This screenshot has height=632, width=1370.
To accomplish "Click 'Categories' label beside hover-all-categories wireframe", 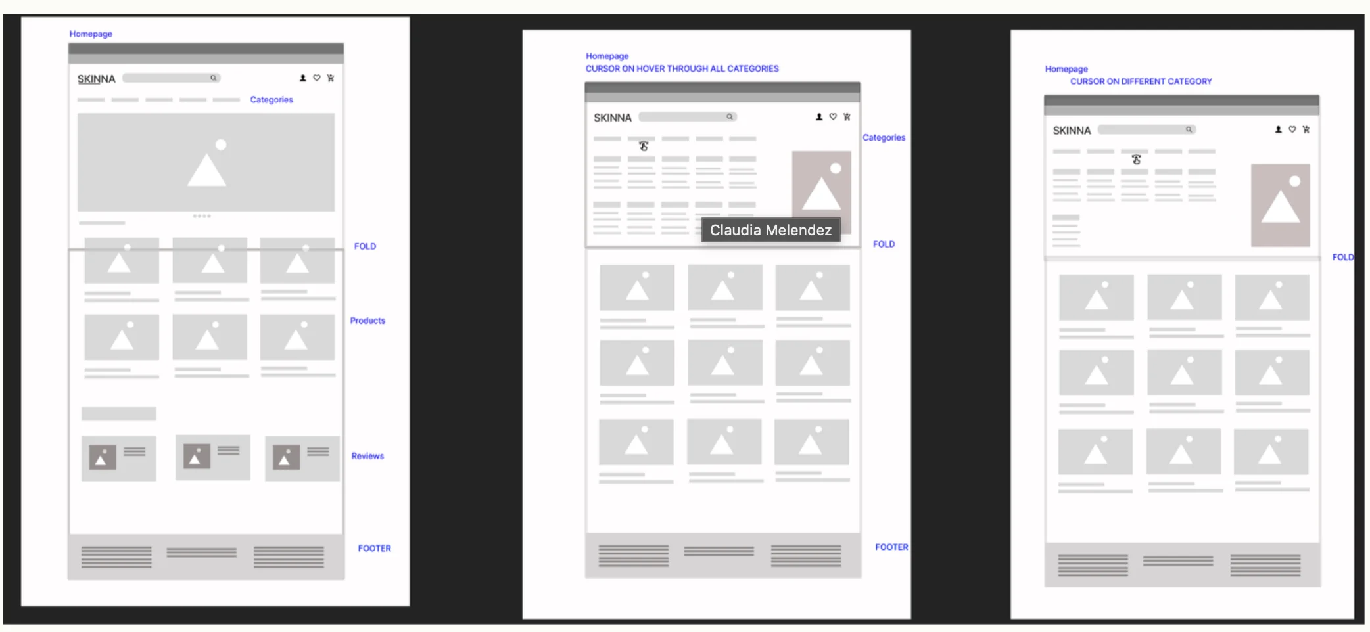I will tap(884, 138).
